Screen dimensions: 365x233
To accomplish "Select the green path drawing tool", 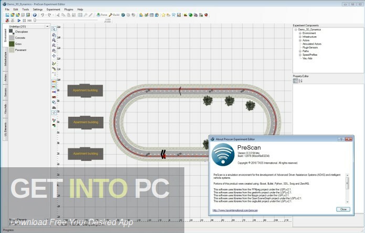I will pos(54,64).
